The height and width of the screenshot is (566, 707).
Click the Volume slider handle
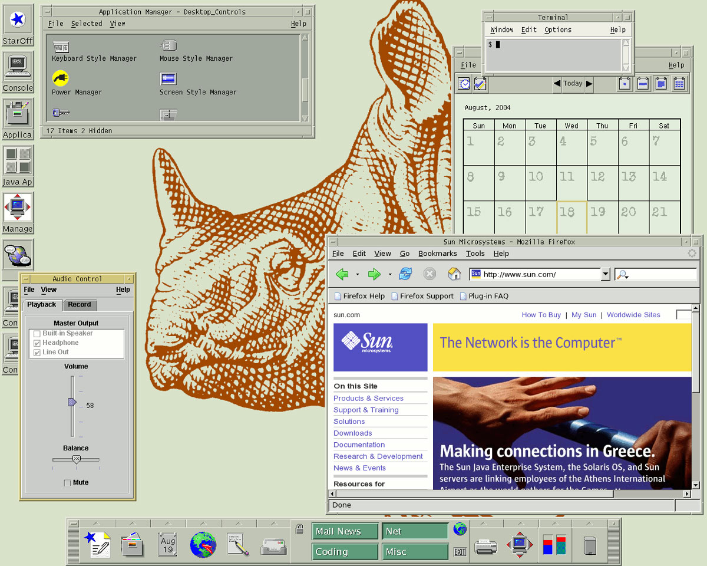[72, 402]
